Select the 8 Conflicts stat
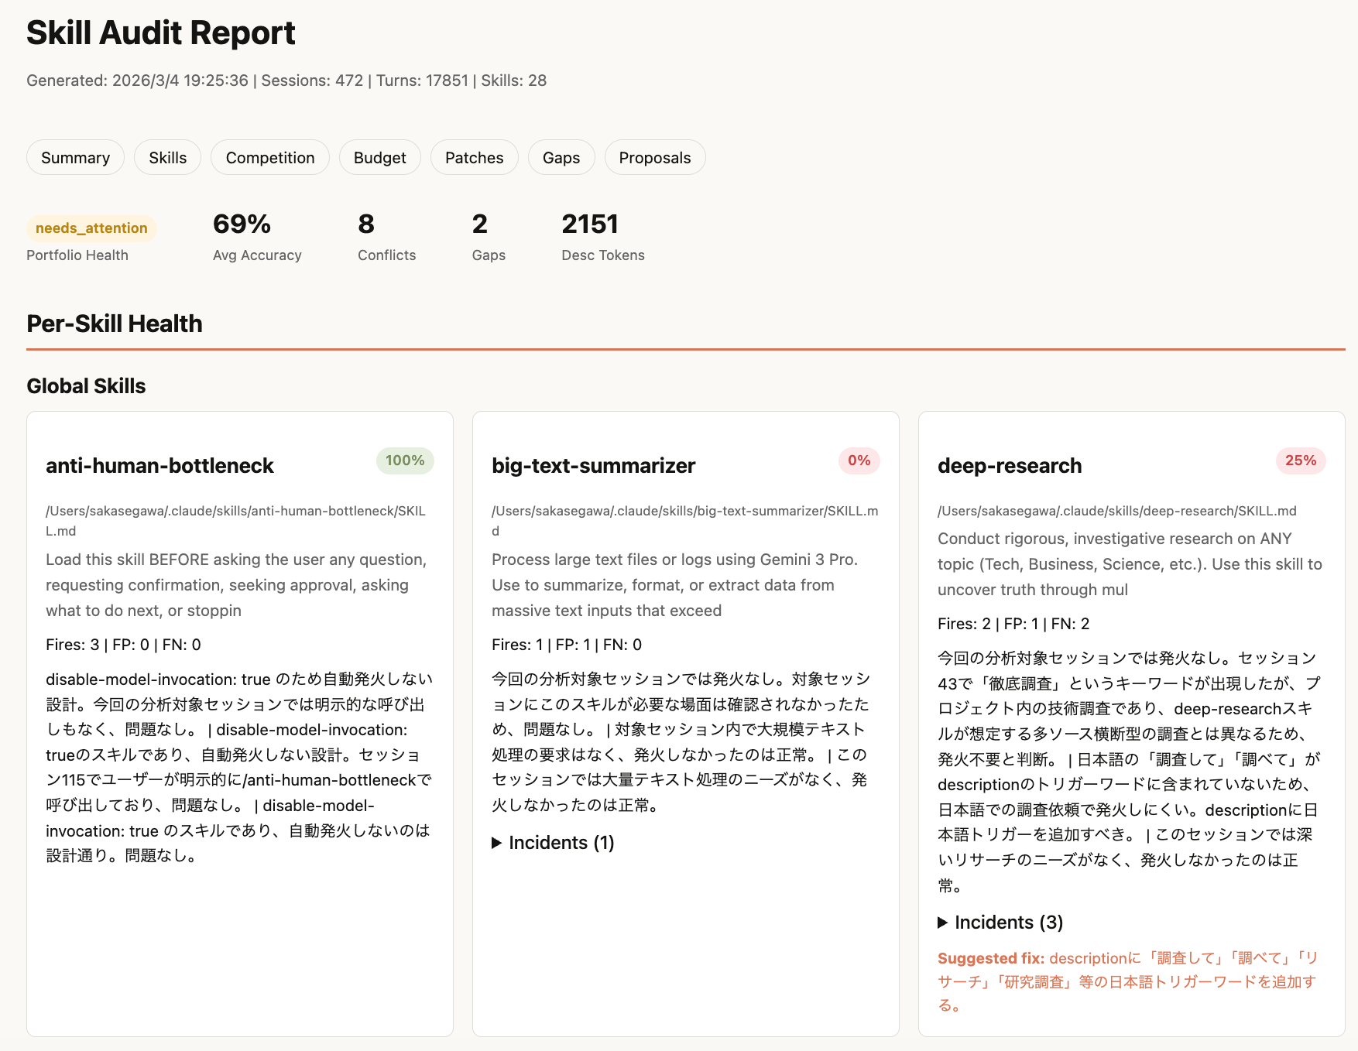This screenshot has width=1358, height=1051. pos(365,224)
